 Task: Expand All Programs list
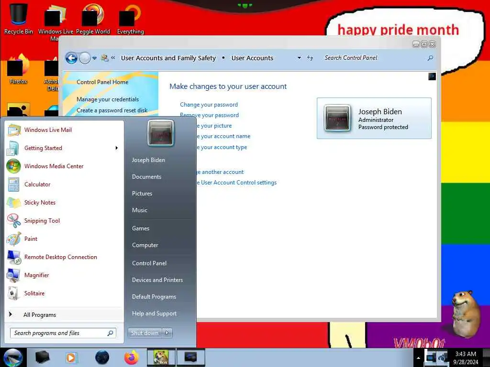coord(39,315)
